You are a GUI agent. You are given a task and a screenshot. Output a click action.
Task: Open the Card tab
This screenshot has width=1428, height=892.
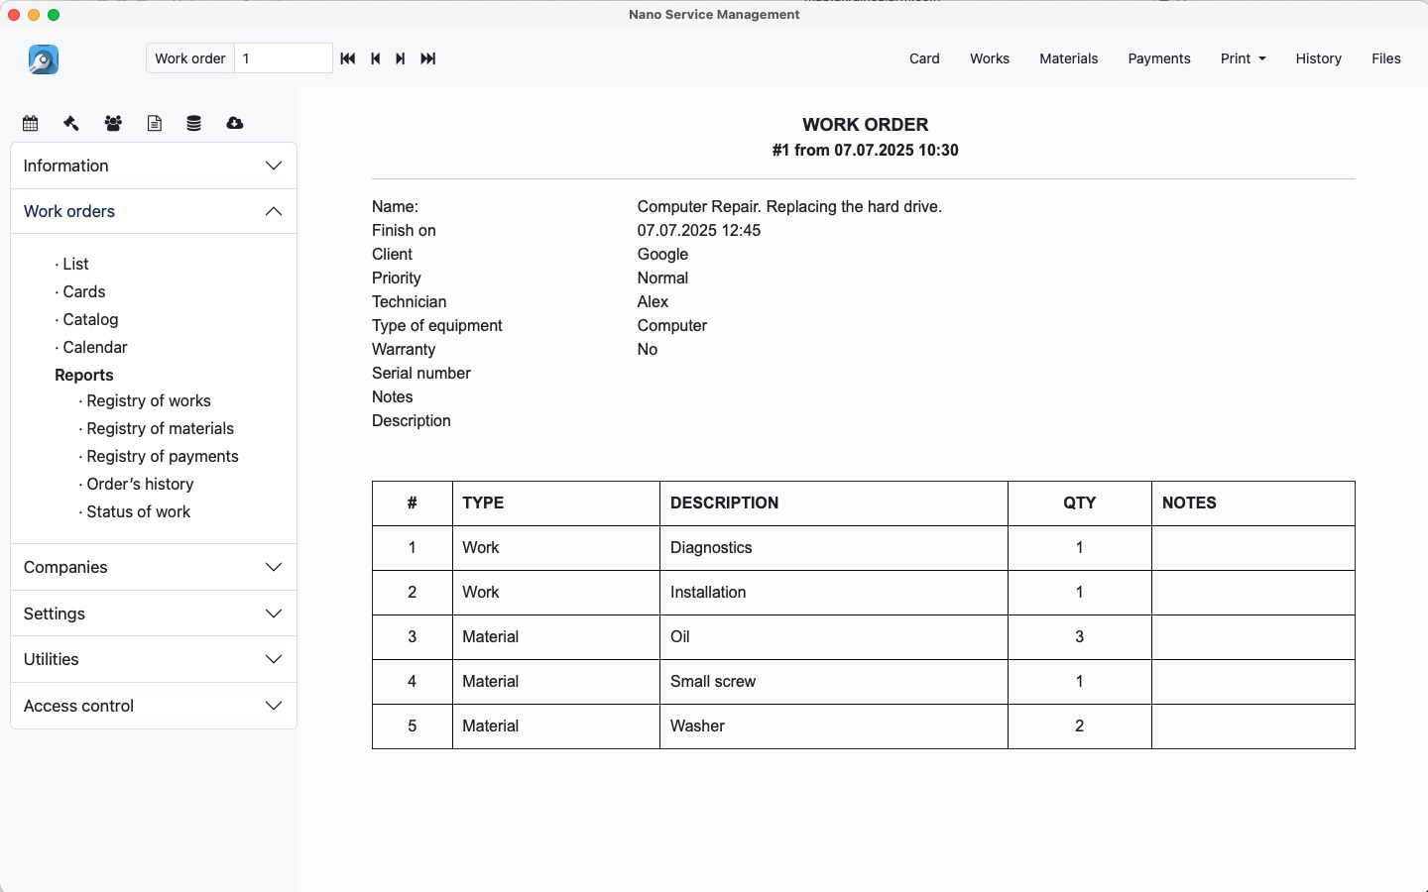coord(924,58)
